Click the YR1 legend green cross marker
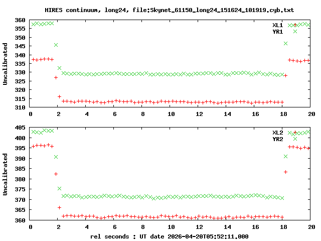 coord(295,32)
